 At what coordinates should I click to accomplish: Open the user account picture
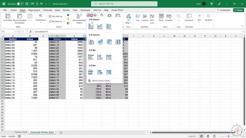coord(204,4)
